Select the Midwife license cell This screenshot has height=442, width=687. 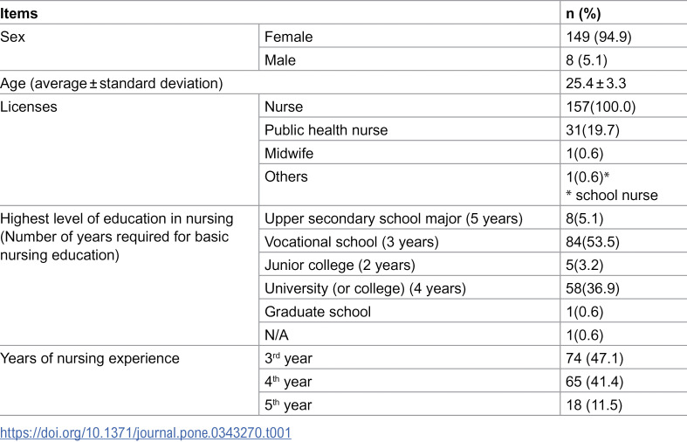point(409,153)
